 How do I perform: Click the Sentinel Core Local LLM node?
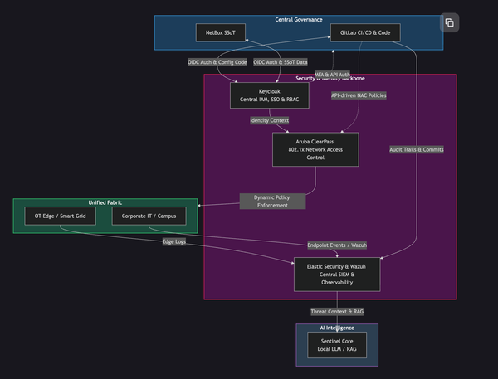[337, 345]
